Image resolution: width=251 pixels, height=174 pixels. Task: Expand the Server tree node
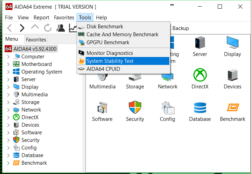pos(8,79)
